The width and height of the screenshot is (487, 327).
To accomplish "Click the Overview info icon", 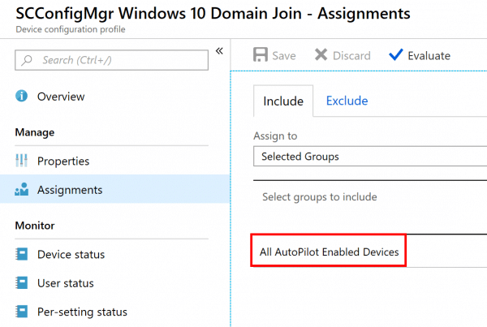I will (21, 96).
